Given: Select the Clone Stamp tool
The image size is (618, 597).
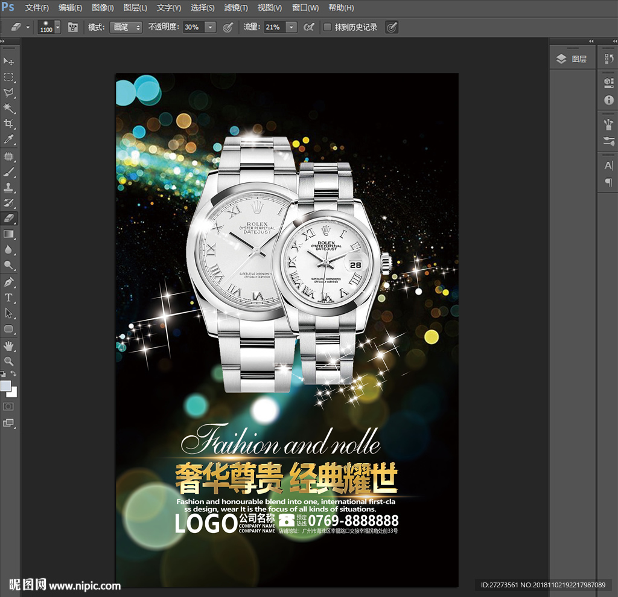Looking at the screenshot, I should (x=8, y=187).
